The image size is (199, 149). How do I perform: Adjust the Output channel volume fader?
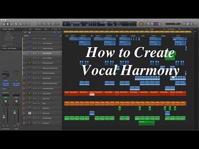15,112
